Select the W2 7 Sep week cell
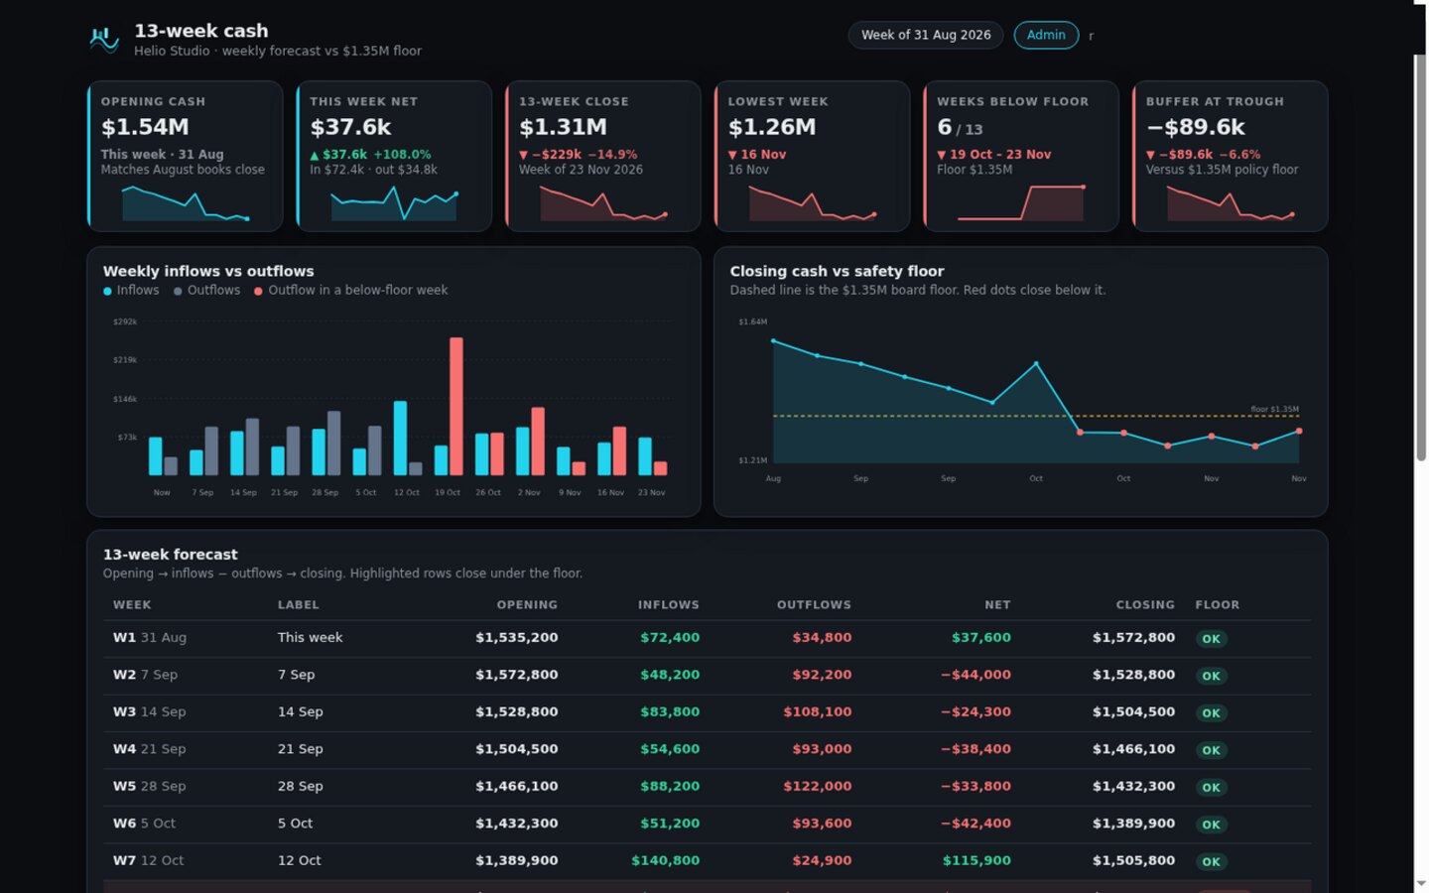The width and height of the screenshot is (1429, 893). 145,675
